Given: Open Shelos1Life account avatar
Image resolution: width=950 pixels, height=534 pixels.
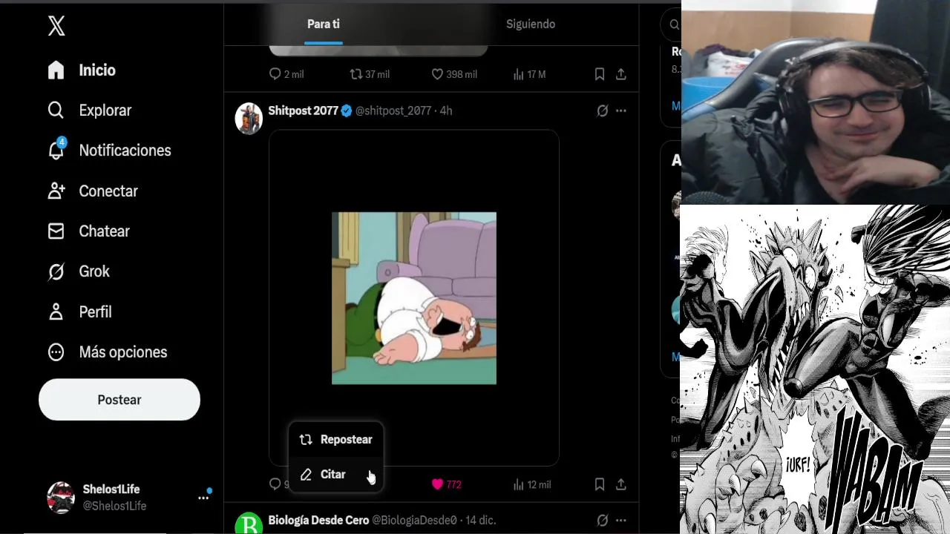Looking at the screenshot, I should (x=61, y=498).
